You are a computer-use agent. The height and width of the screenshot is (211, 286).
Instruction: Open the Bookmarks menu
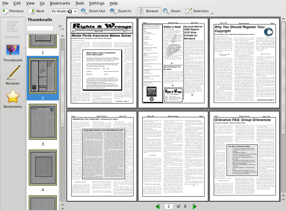[x=60, y=3]
